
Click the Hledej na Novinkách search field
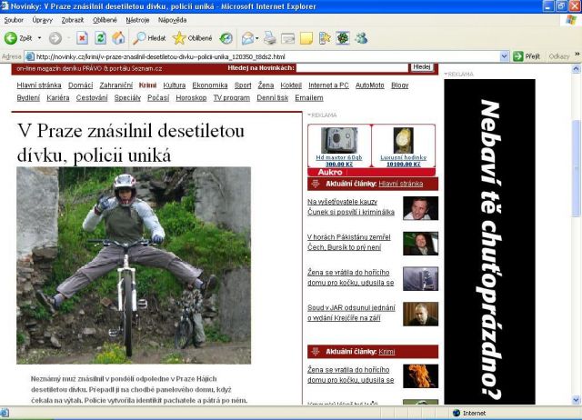(352, 67)
